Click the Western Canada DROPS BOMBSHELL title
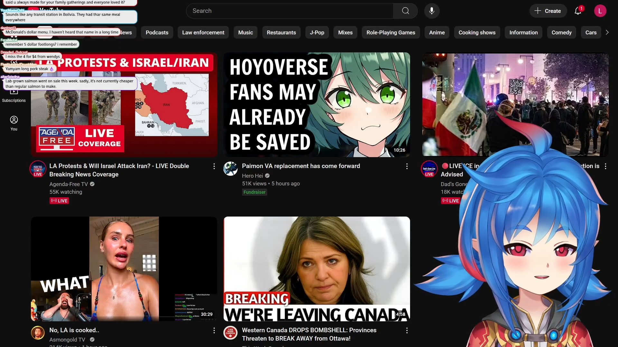618x347 pixels. pyautogui.click(x=309, y=334)
